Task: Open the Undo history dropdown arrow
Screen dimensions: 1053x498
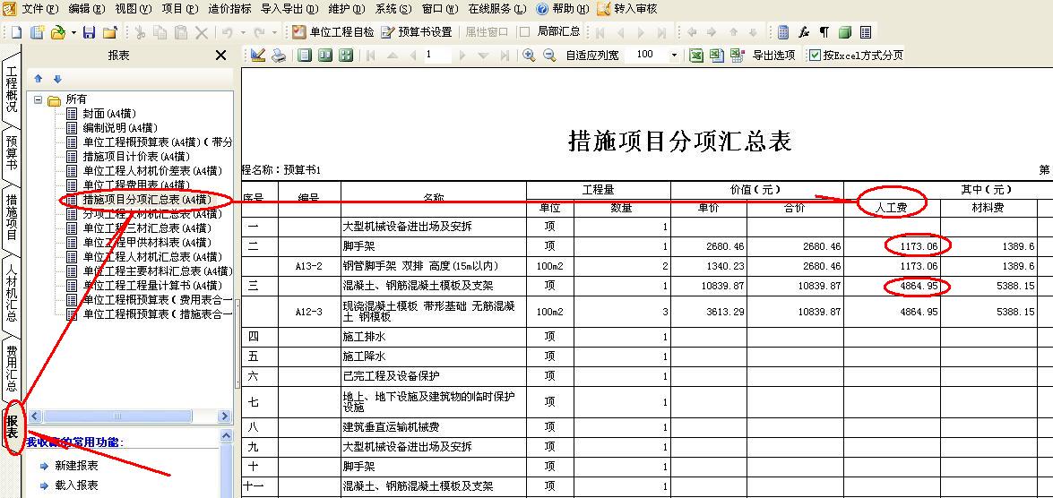Action: tap(243, 32)
